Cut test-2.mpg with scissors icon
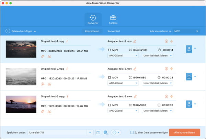This screenshot has width=206, height=139. coord(49,84)
